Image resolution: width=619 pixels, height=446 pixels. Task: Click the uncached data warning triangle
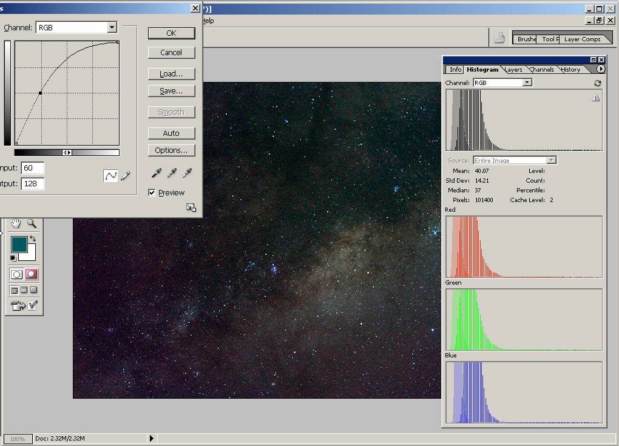pos(595,98)
